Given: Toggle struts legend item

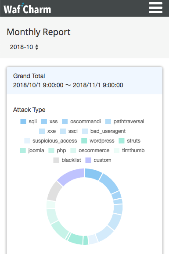Looking at the screenshot, I should pyautogui.click(x=129, y=141).
